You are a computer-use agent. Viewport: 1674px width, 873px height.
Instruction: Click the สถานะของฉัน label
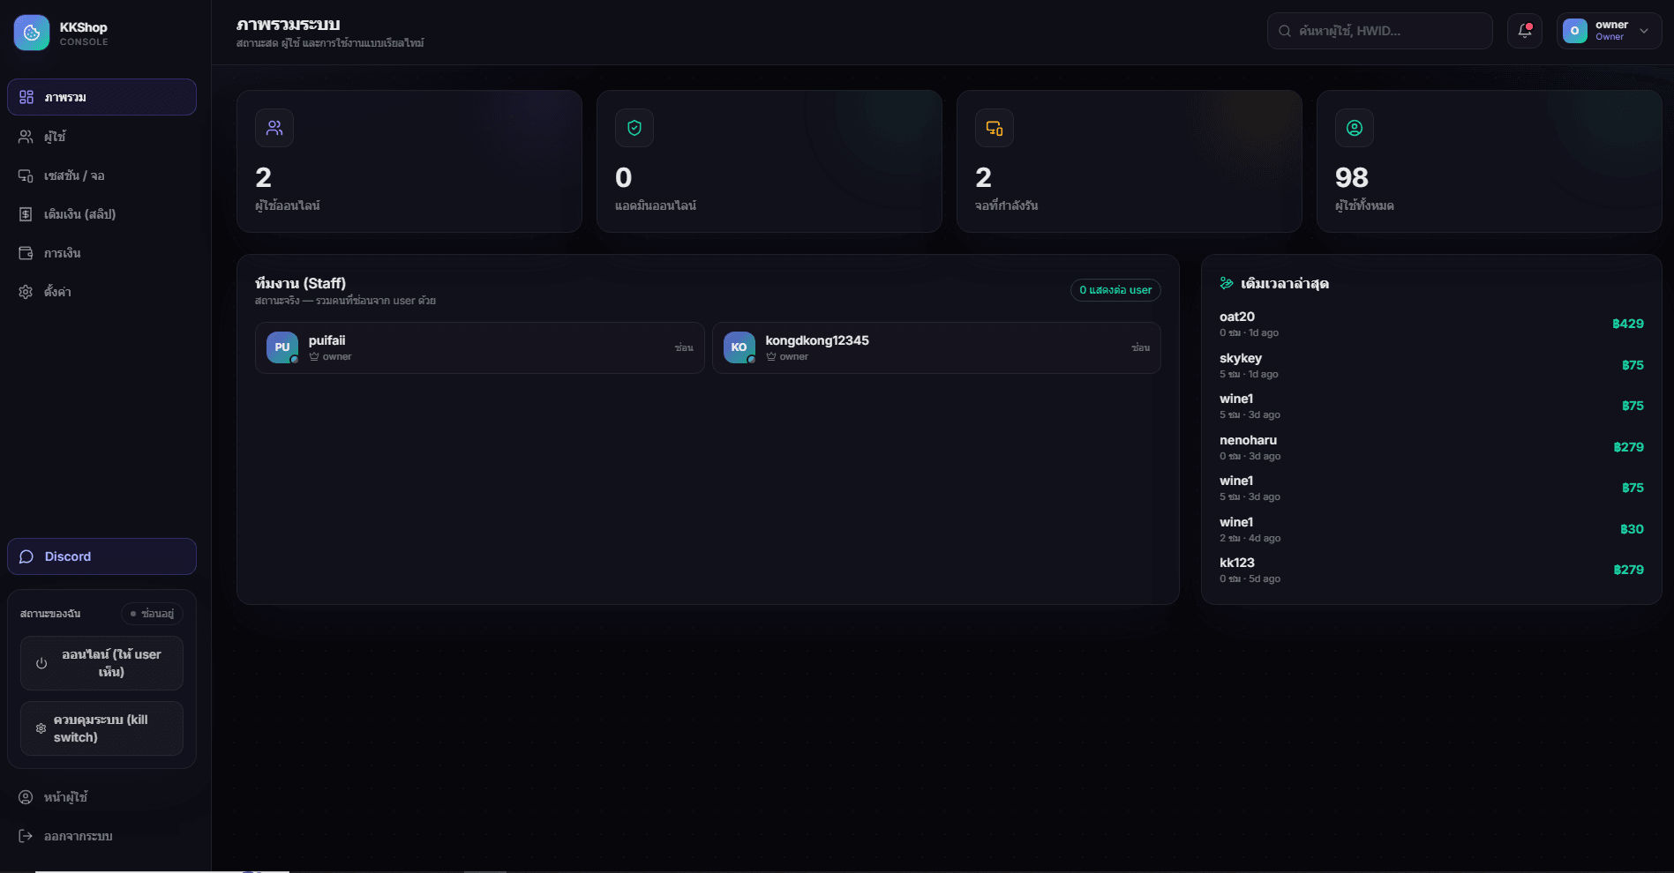[x=50, y=614]
